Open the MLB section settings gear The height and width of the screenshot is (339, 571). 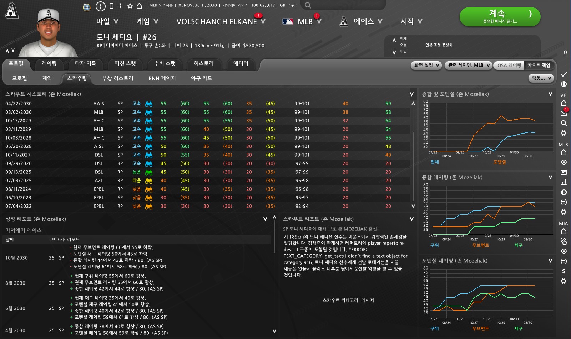click(x=564, y=212)
